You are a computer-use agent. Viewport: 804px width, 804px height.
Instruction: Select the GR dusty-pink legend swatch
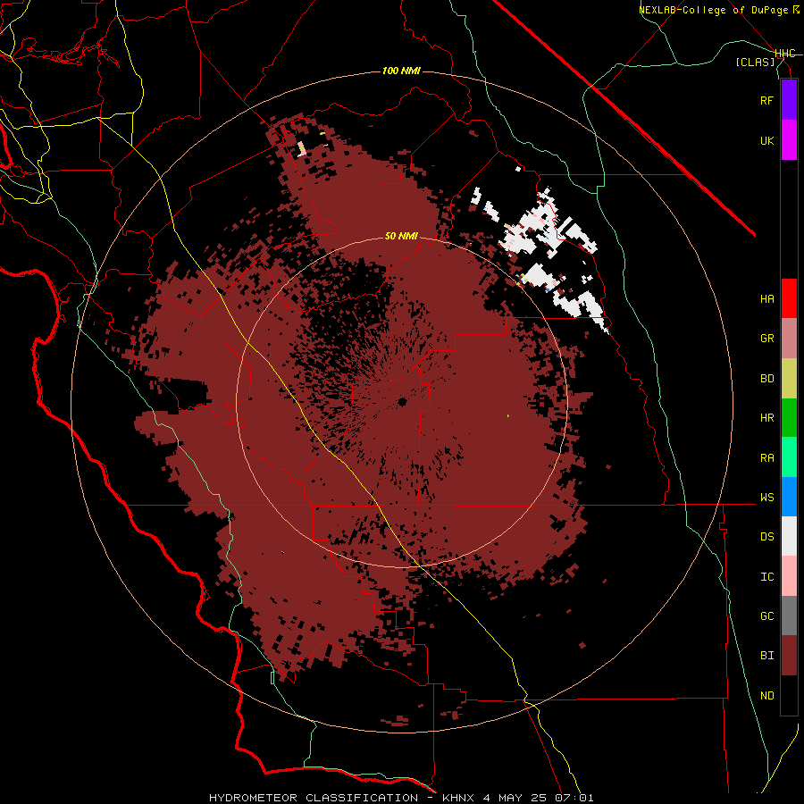(x=789, y=339)
